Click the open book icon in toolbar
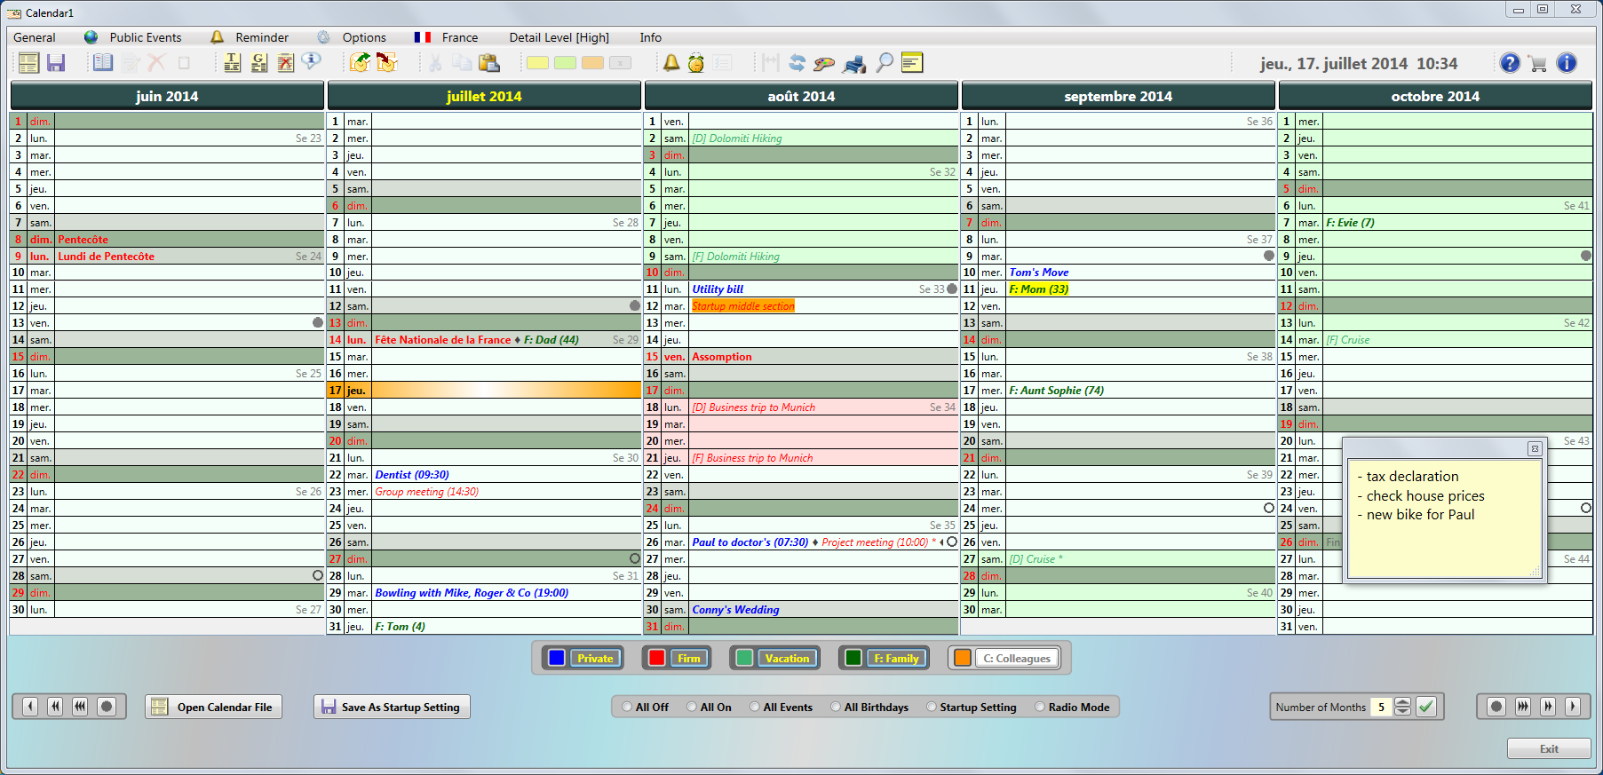1603x775 pixels. click(x=103, y=63)
